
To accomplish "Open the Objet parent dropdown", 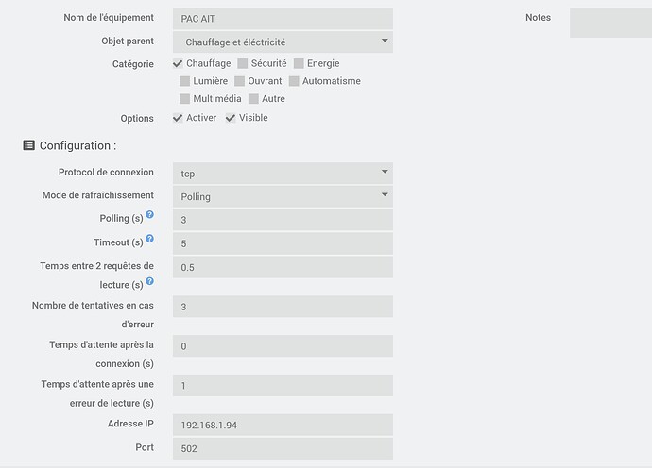I will point(283,42).
